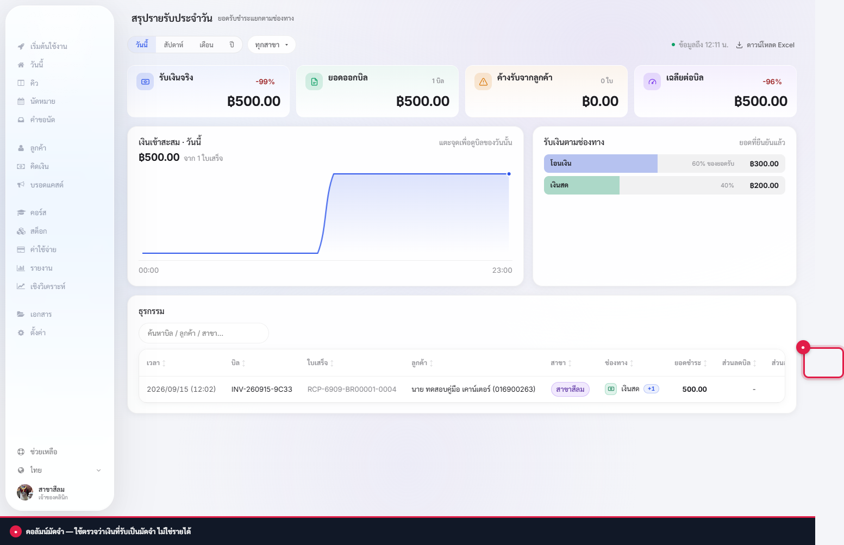
Task: Open เริ่มต้นใช้งาน rocket icon in sidebar
Action: point(21,46)
